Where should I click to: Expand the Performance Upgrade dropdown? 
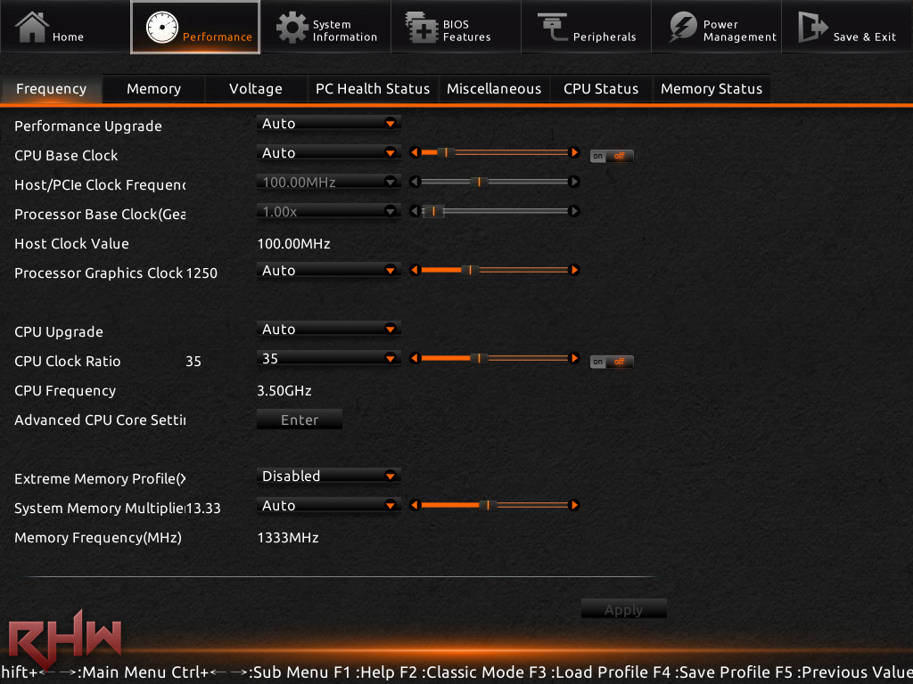(x=328, y=124)
